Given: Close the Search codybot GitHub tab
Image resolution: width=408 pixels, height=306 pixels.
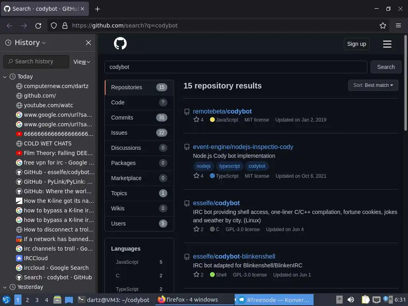Looking at the screenshot, I should coord(82,9).
